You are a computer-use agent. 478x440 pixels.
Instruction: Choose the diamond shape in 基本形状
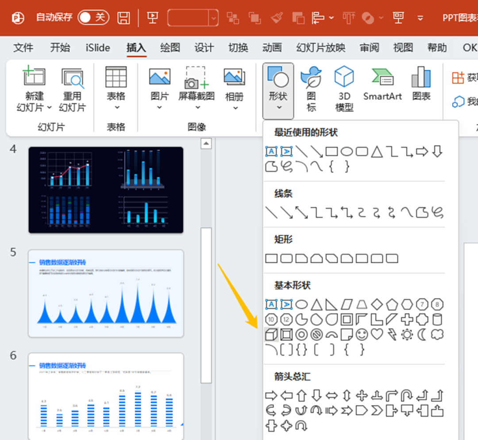point(377,304)
